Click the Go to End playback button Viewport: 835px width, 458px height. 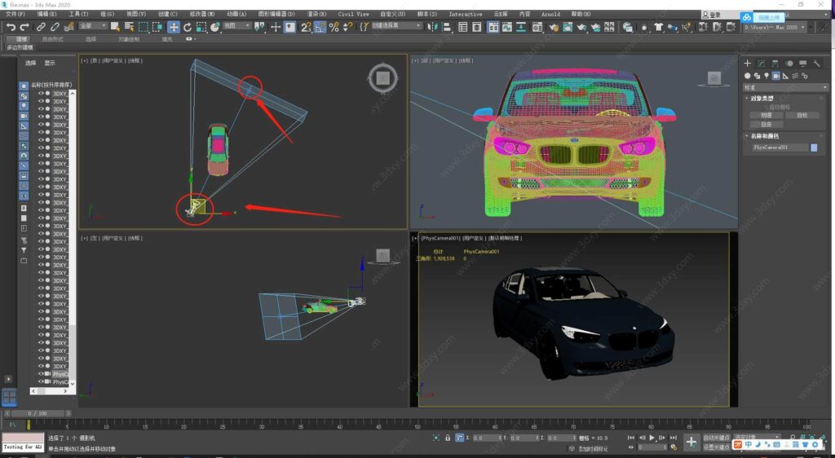coord(673,438)
